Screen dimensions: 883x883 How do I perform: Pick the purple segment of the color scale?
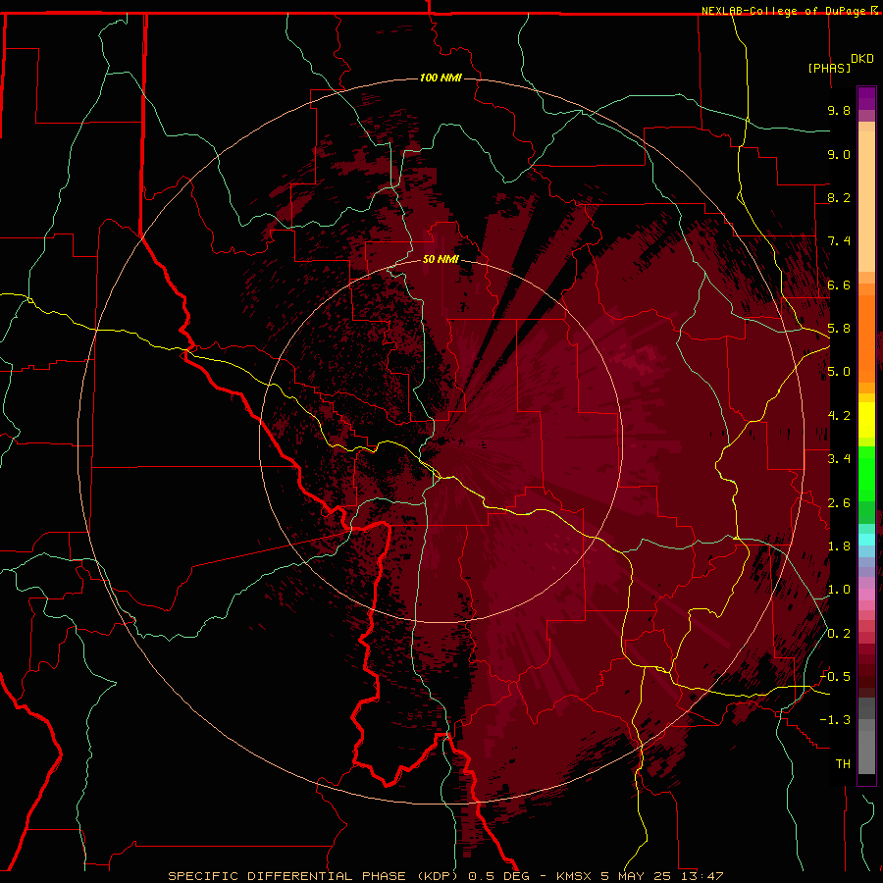point(866,98)
